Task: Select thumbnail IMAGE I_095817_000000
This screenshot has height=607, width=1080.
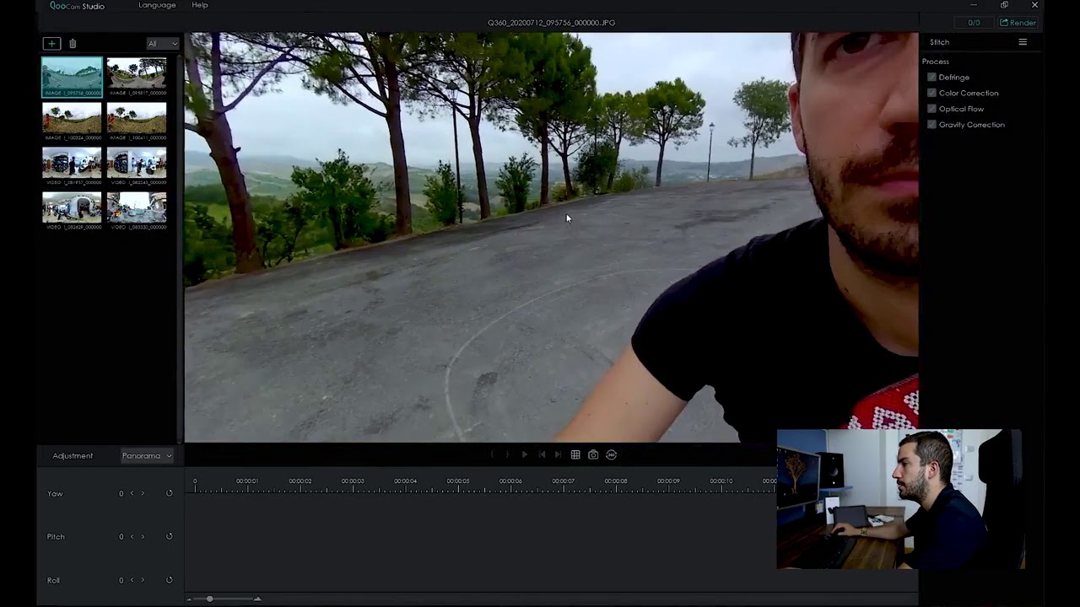Action: 137,78
